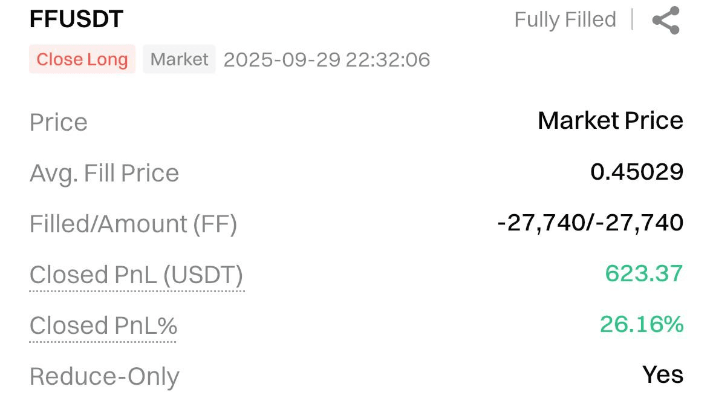Show Closed PnL (USDT) explanation tooltip
713x415 pixels.
(137, 275)
